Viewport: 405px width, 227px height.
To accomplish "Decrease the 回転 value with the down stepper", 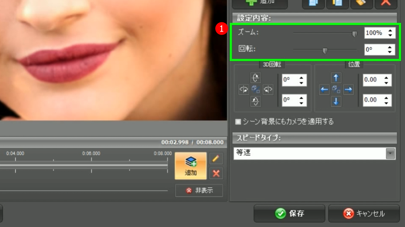I will pyautogui.click(x=390, y=52).
